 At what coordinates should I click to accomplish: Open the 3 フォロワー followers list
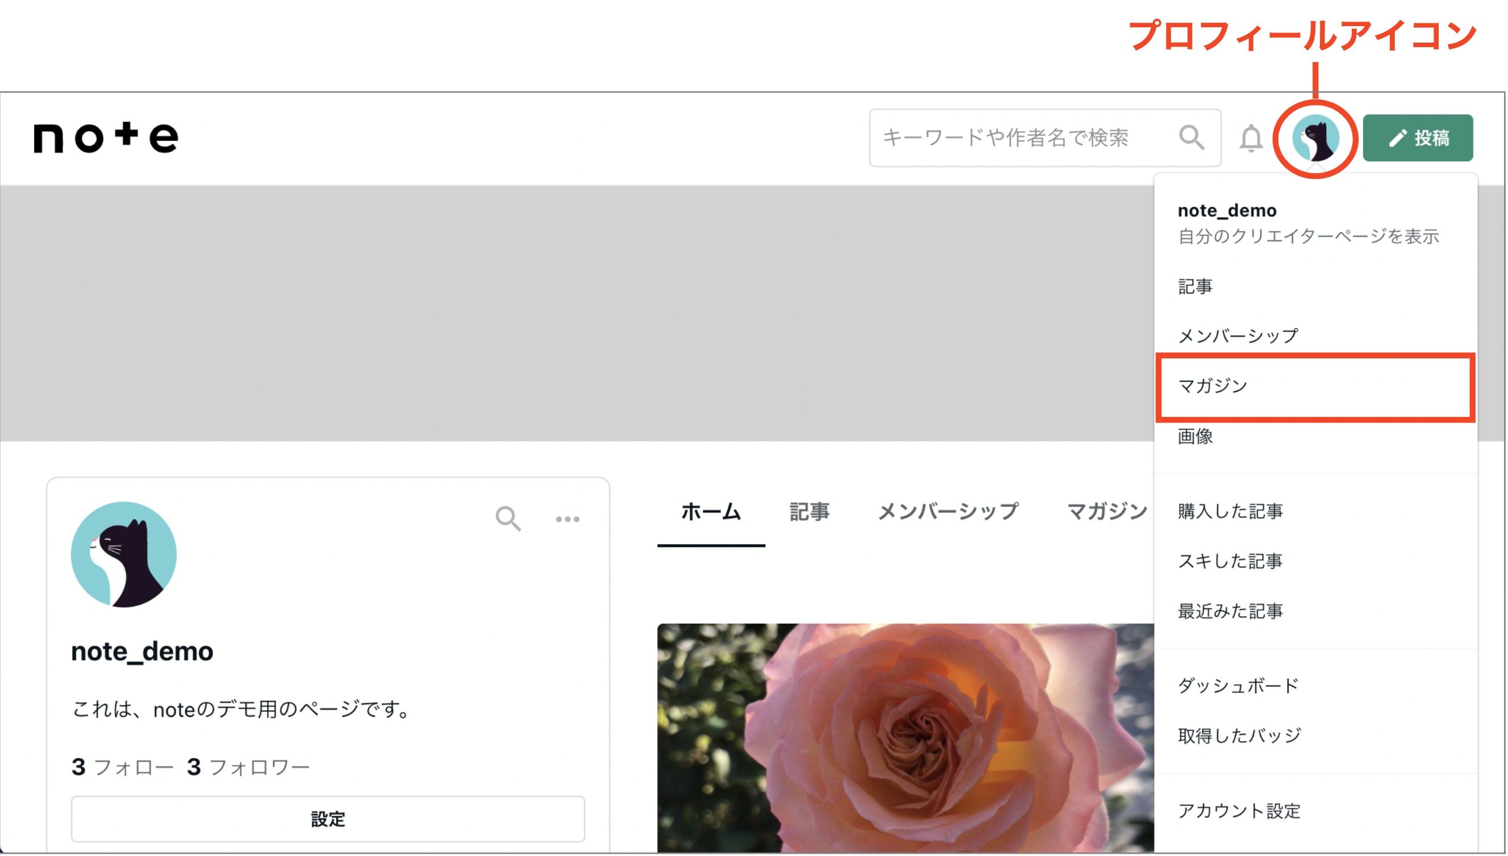coord(248,769)
